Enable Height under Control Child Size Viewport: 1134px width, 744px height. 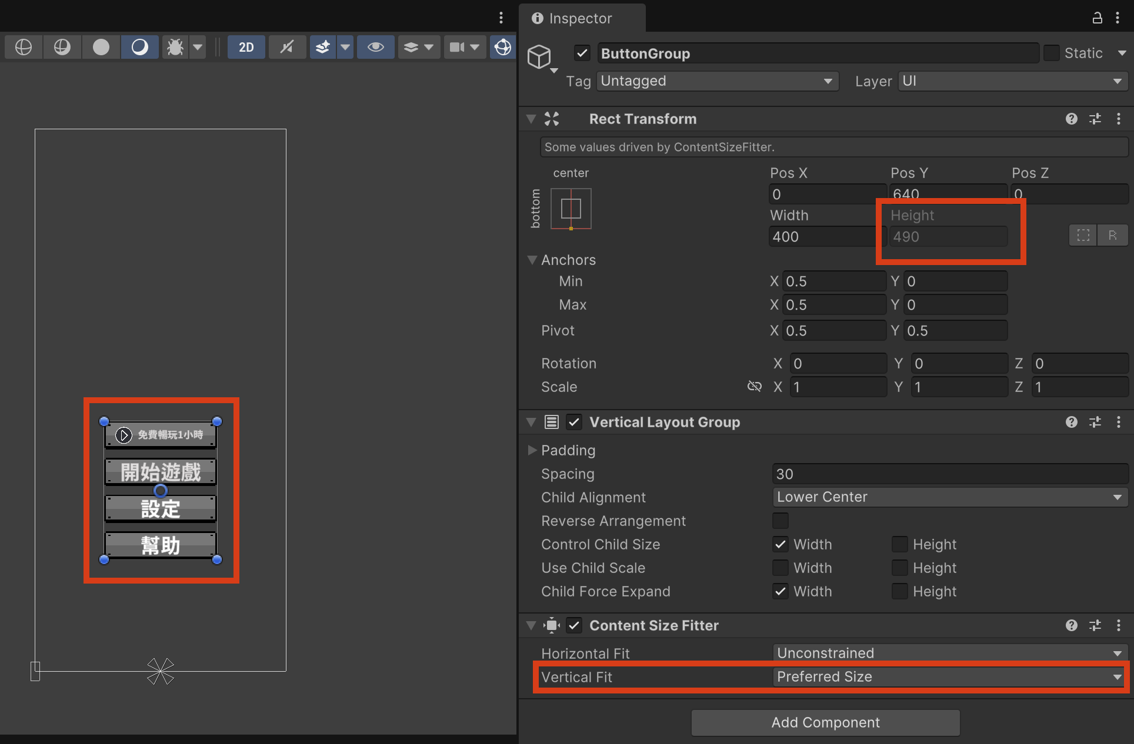coord(899,544)
